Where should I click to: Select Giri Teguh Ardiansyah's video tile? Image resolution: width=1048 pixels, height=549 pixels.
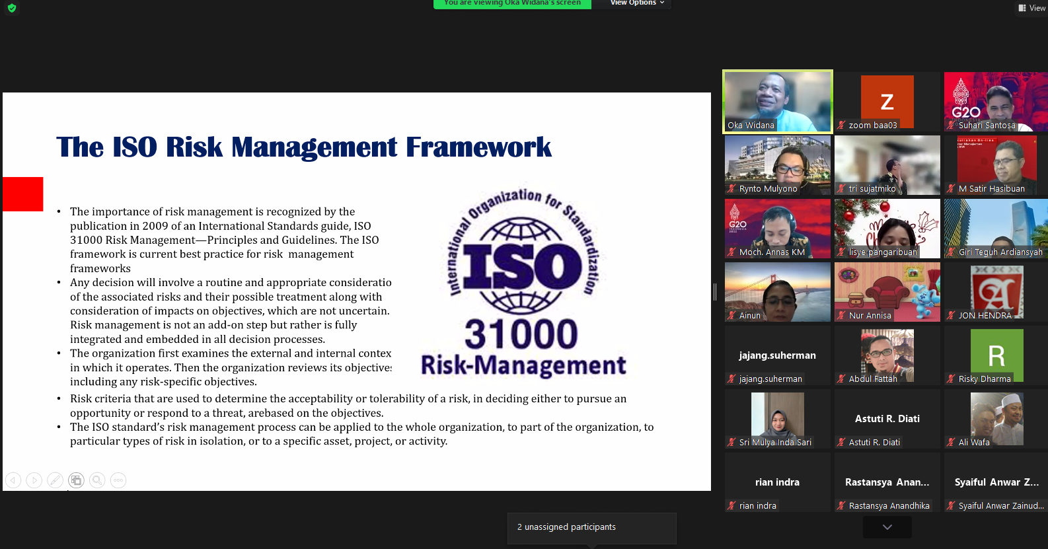click(x=996, y=229)
